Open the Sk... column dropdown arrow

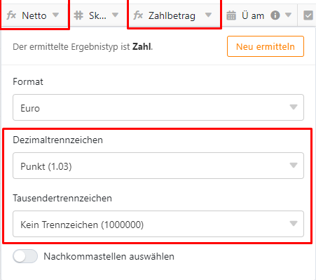pyautogui.click(x=115, y=15)
